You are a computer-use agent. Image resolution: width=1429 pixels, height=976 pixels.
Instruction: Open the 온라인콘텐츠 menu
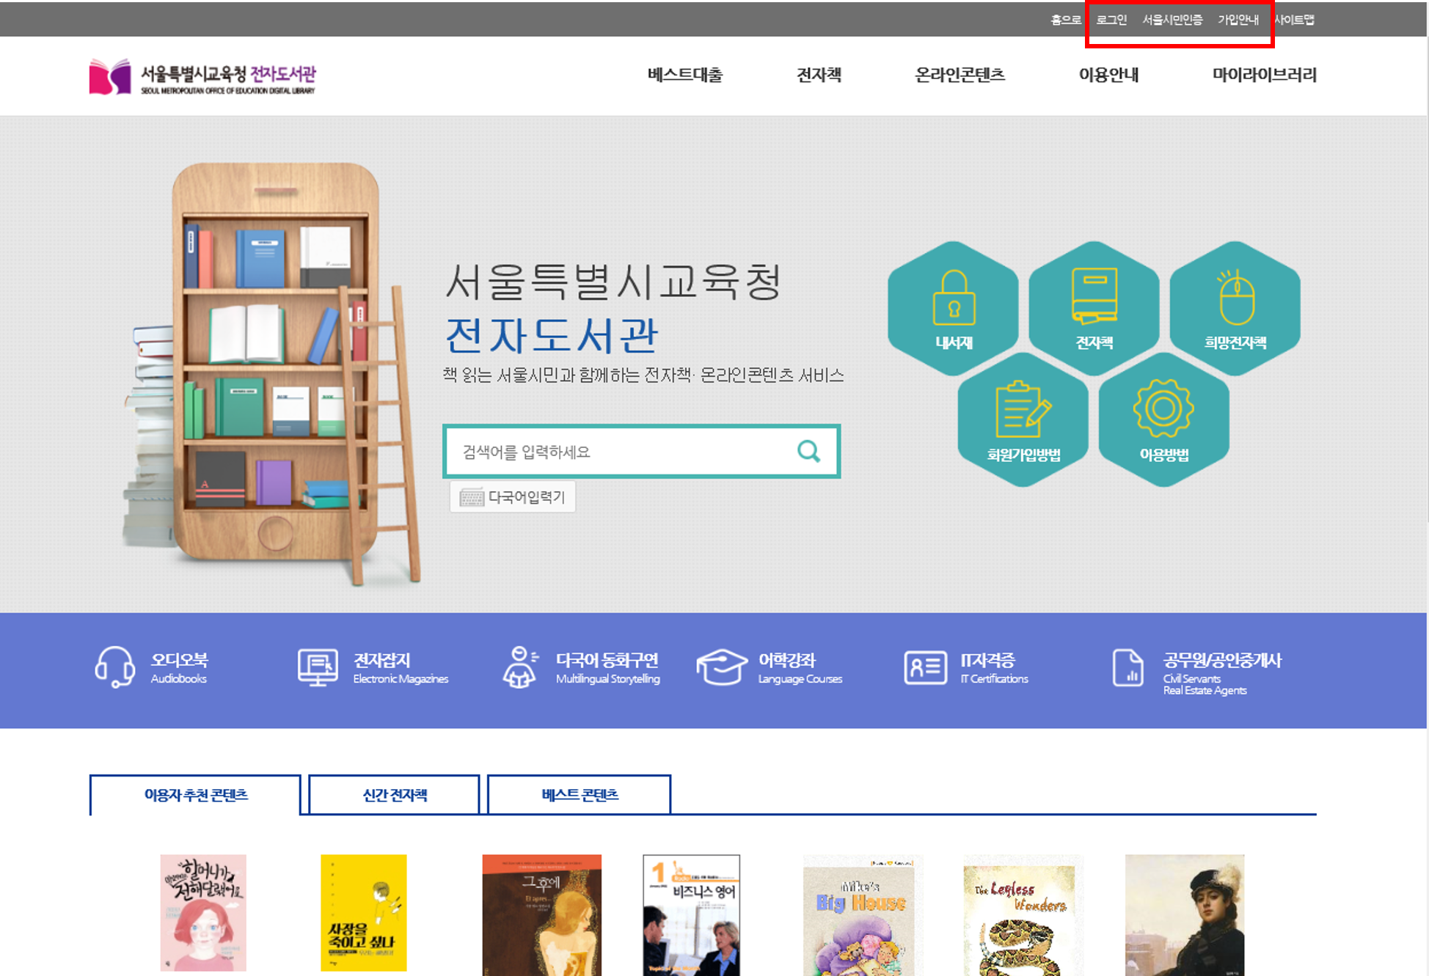coord(960,75)
